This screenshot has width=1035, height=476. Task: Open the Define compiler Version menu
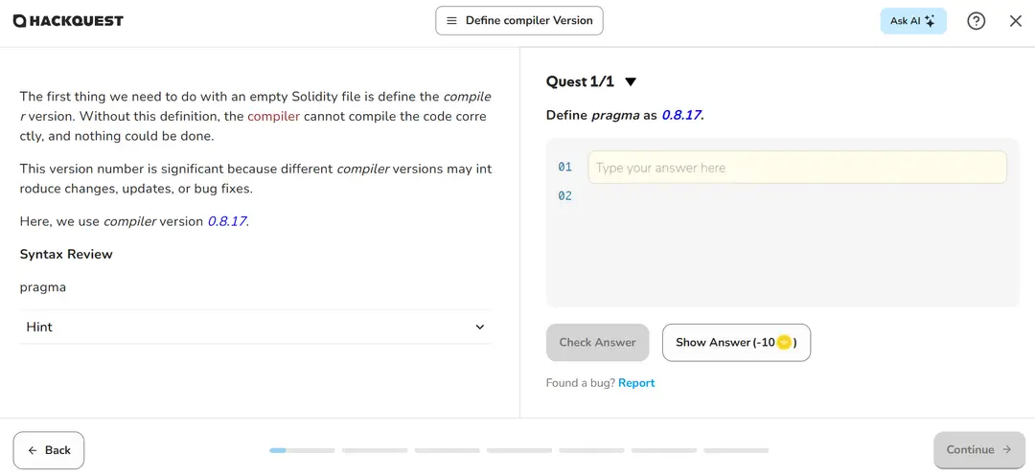pos(518,21)
